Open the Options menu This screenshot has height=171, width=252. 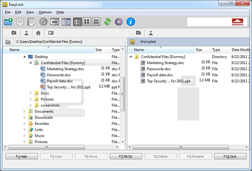click(x=45, y=12)
